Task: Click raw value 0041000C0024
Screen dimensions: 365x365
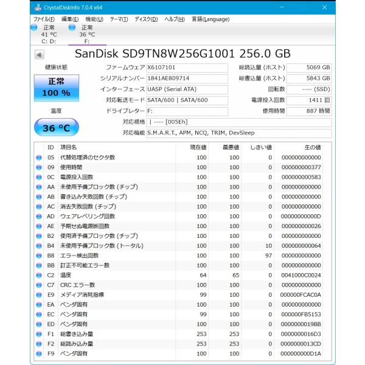Action: [301, 276]
